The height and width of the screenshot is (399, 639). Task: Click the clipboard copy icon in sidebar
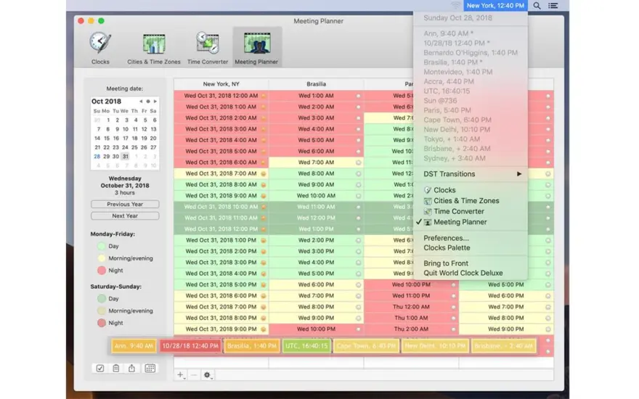click(115, 369)
